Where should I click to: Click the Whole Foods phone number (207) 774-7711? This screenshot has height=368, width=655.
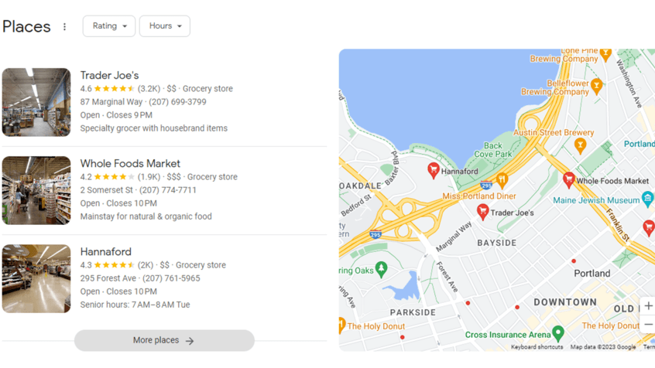167,190
